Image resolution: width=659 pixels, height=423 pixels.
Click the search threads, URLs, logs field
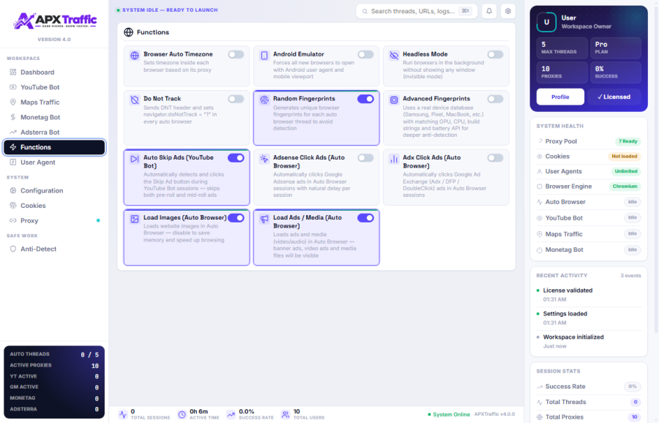click(x=417, y=11)
